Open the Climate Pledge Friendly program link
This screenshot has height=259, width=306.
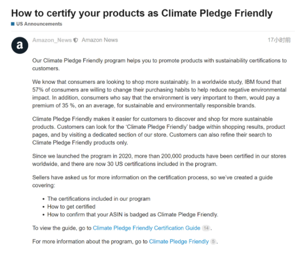179,241
